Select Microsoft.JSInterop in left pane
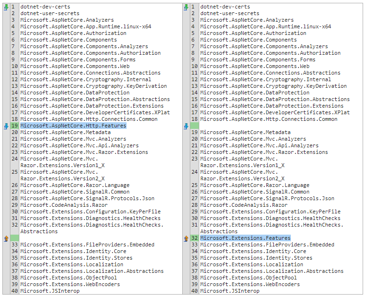 (50, 291)
